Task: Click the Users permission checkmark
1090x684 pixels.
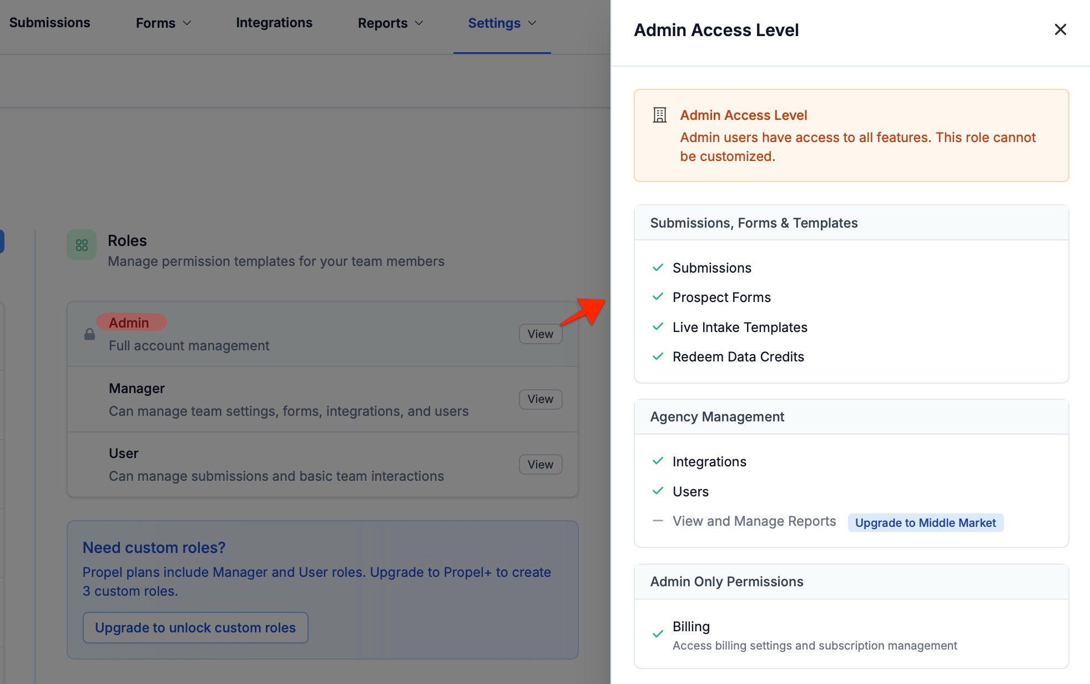Action: 658,491
